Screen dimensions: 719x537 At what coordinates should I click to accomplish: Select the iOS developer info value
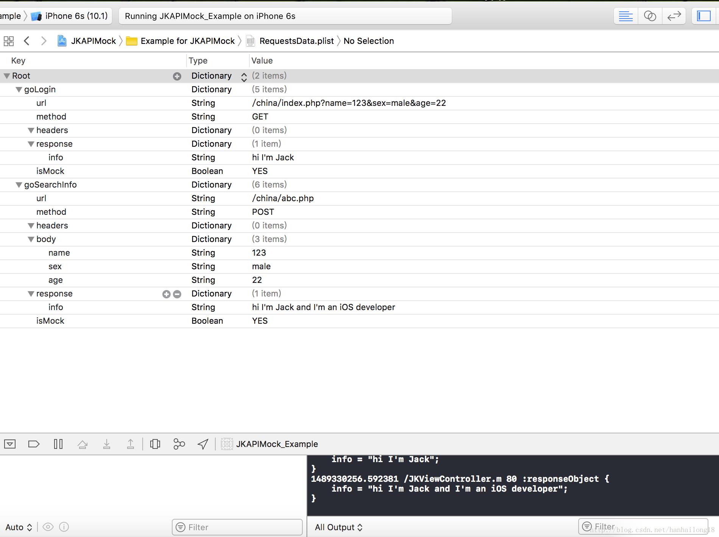coord(324,307)
